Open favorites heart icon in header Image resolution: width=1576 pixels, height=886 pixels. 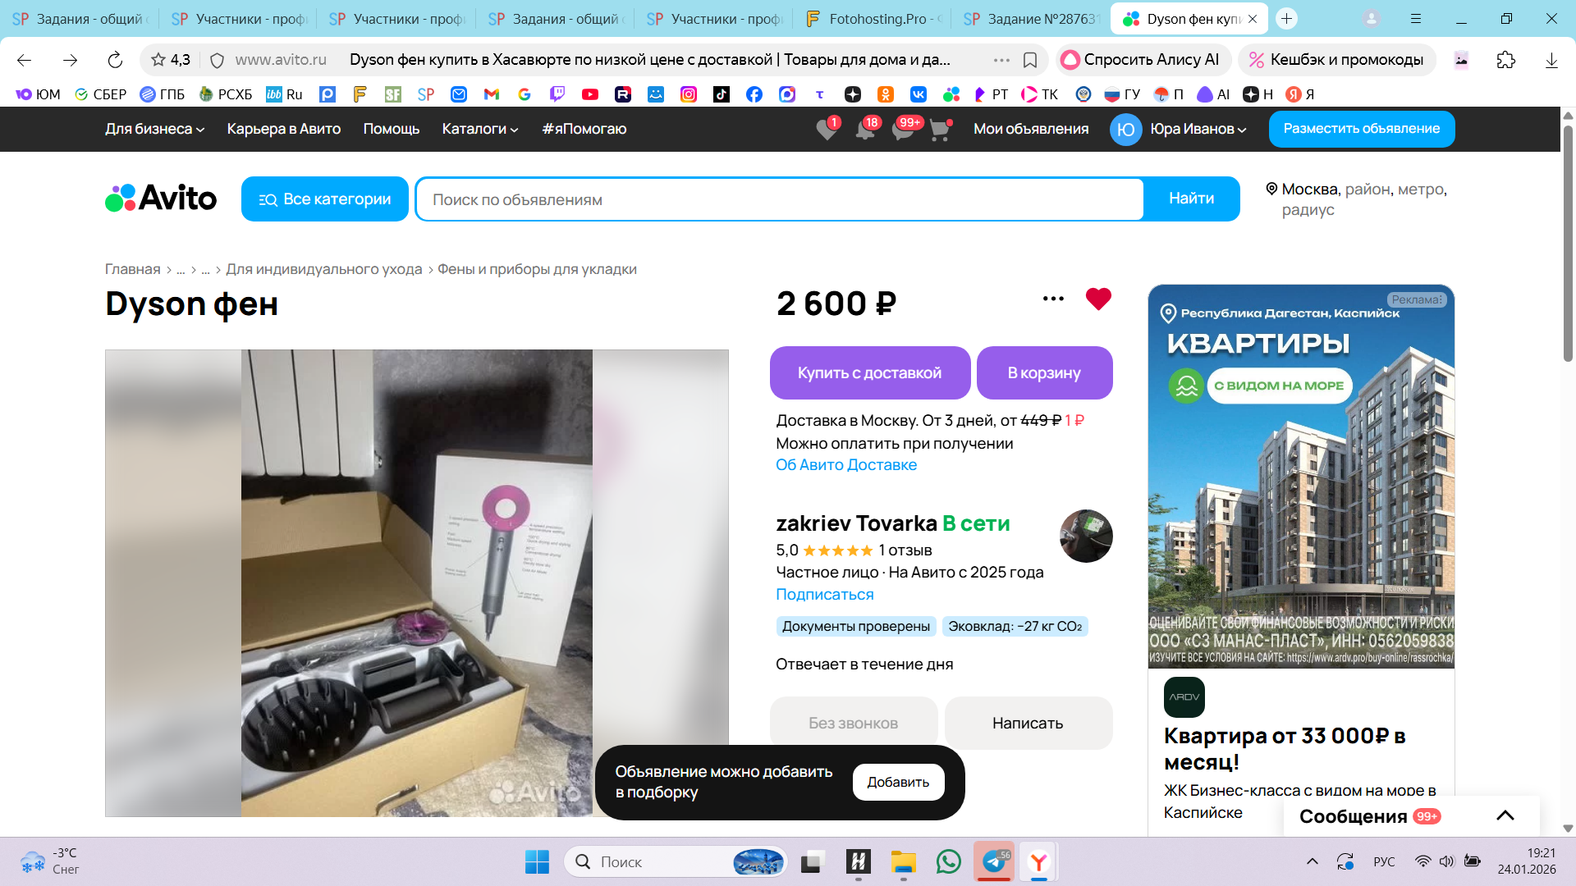[x=827, y=130]
